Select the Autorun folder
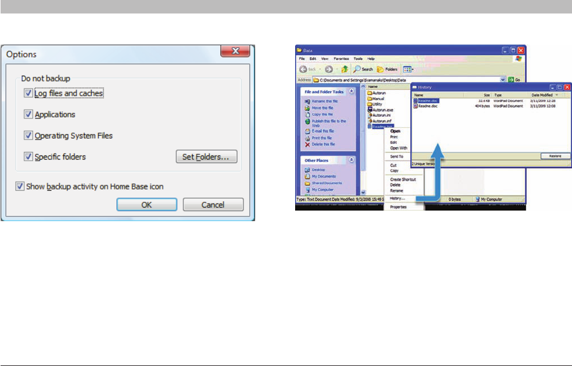Screen dimensions: 572x366 click(x=376, y=93)
